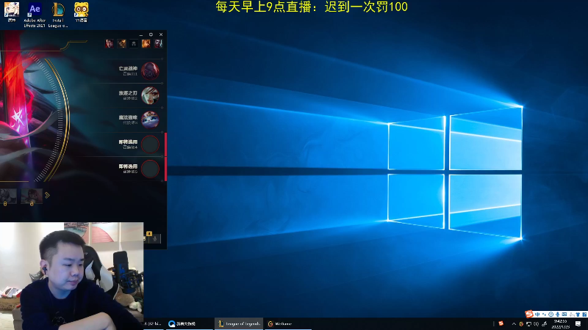Open the YY yellow raccoon desktop shortcut
Screen dimensions: 588x330
click(x=81, y=12)
